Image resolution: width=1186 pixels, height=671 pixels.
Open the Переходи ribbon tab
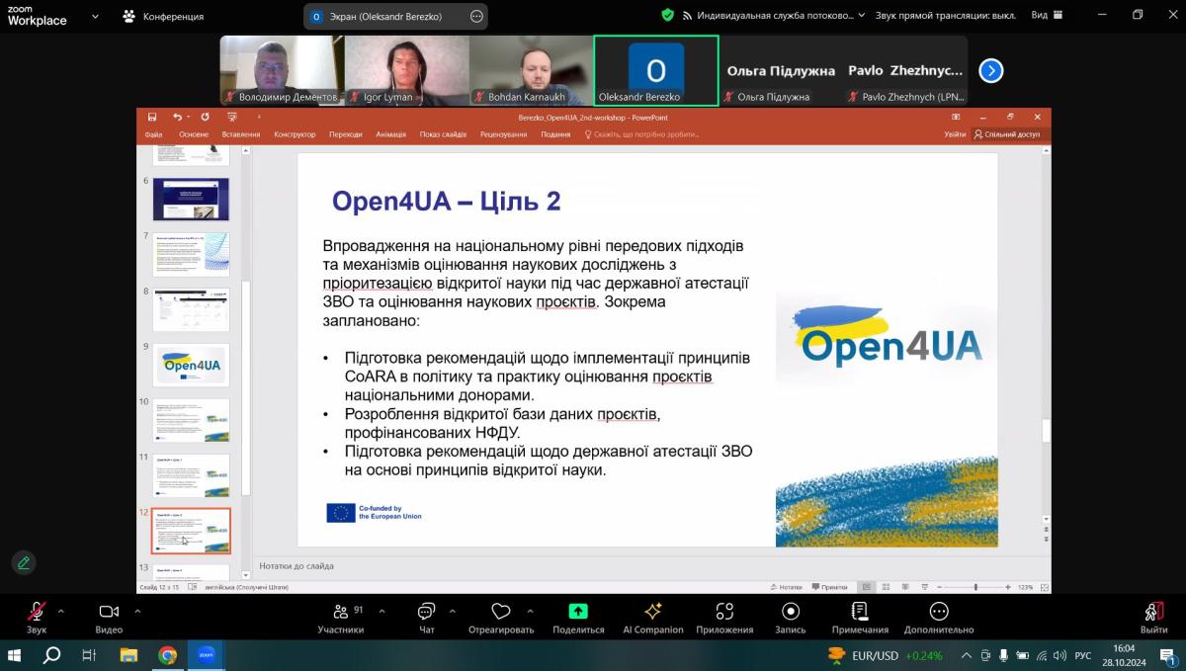coord(346,134)
